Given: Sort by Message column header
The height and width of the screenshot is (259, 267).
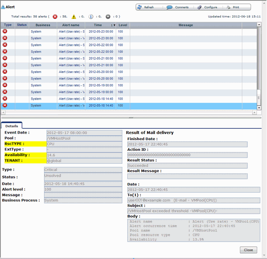Looking at the screenshot, I should pos(186,25).
